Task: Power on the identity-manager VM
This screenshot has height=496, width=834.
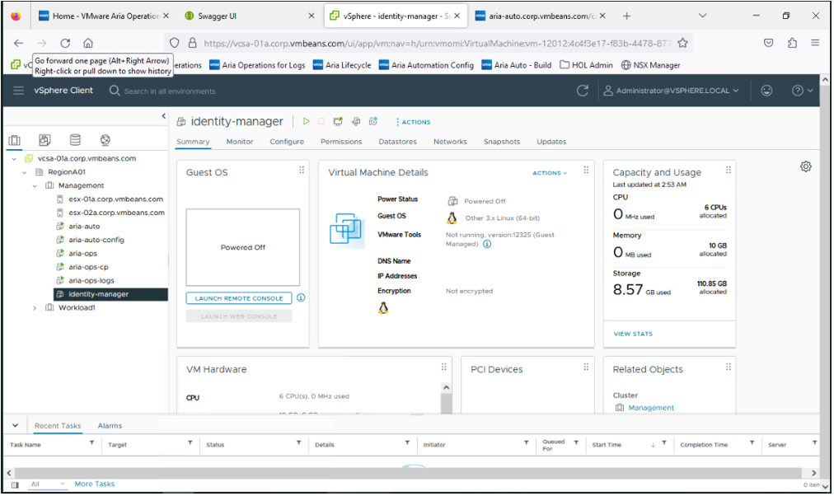Action: point(306,121)
